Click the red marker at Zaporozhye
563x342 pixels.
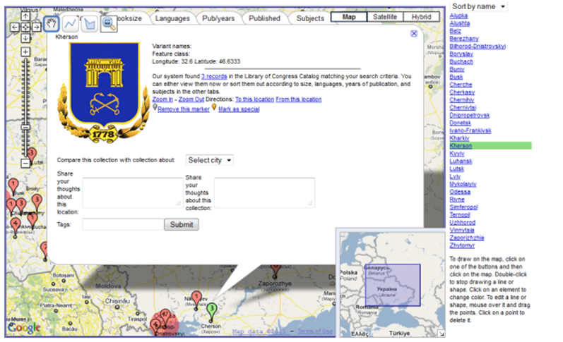pyautogui.click(x=275, y=271)
